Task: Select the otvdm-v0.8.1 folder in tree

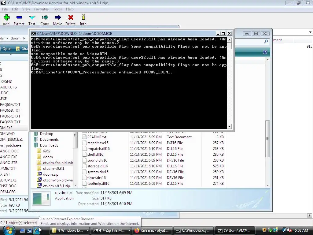Action: 54,169
